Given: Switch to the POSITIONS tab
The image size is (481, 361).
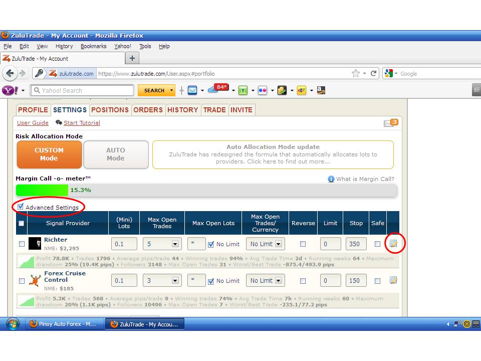Looking at the screenshot, I should pos(110,110).
